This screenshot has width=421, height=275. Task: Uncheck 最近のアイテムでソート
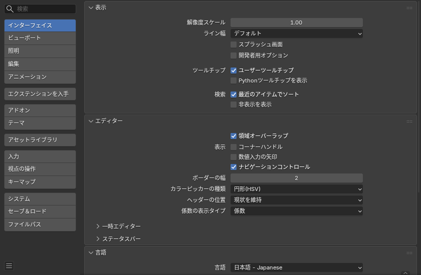coord(233,95)
